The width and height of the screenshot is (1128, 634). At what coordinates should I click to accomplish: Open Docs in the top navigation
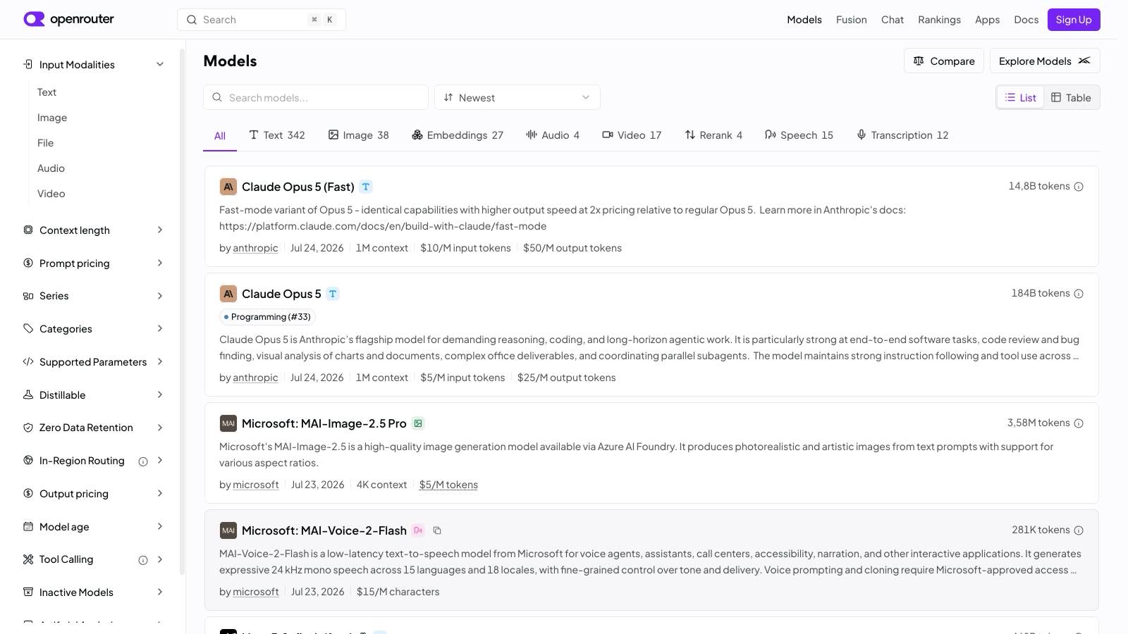pos(1026,20)
